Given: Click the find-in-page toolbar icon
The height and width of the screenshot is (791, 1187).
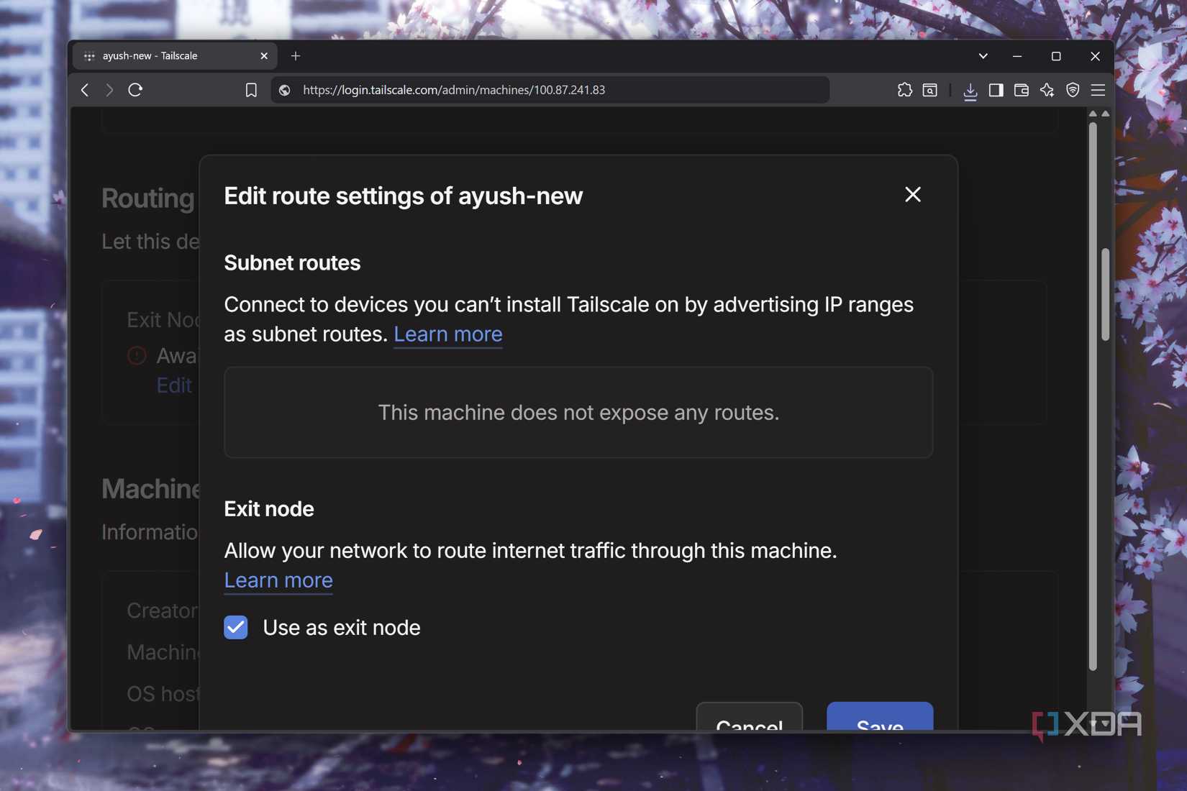Looking at the screenshot, I should [x=930, y=90].
